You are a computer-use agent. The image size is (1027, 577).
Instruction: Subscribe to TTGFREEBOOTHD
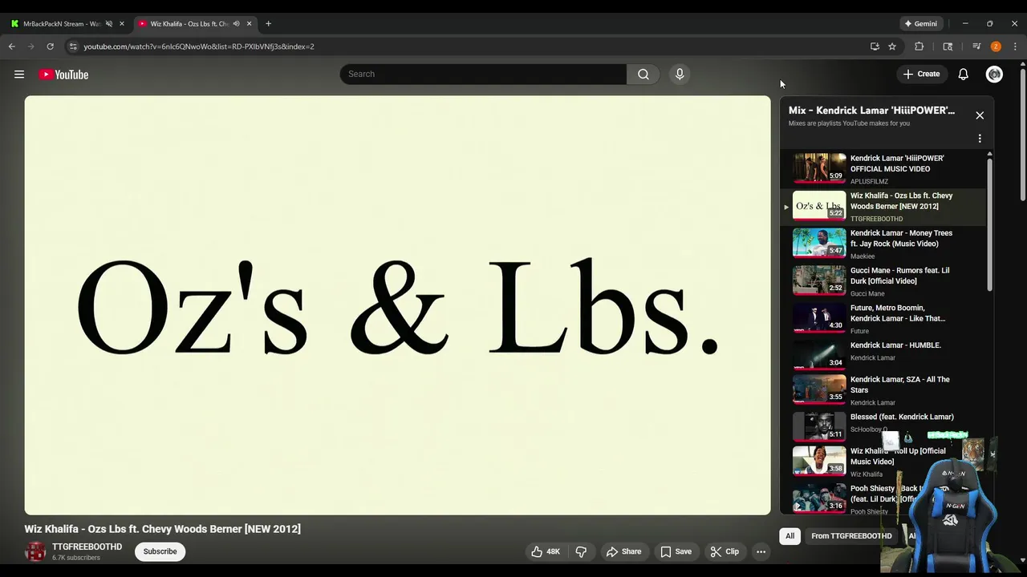[x=160, y=551]
